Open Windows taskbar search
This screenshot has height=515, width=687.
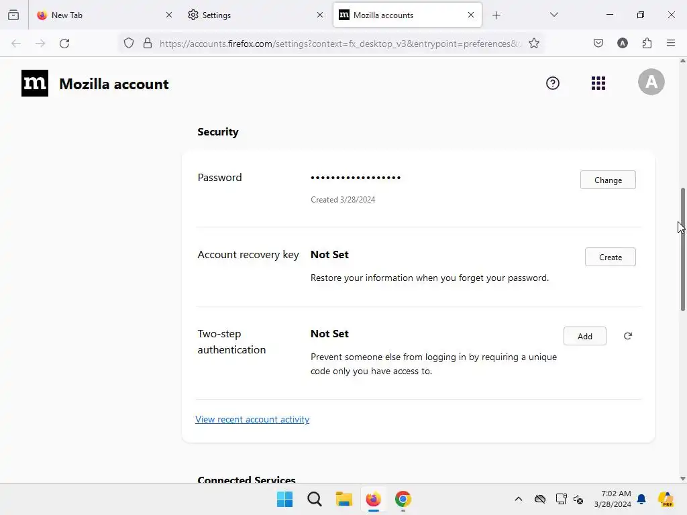[x=315, y=499]
